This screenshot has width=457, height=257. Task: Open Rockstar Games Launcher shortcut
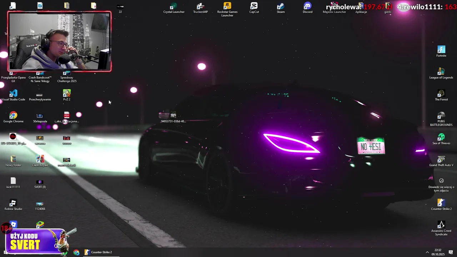click(227, 10)
